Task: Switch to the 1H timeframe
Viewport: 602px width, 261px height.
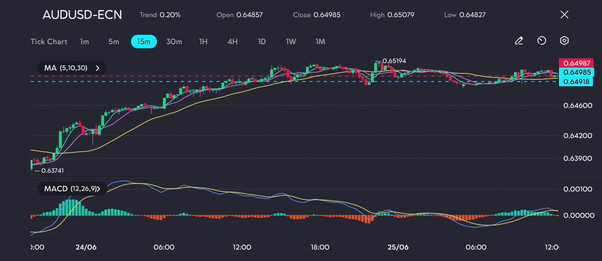Action: (x=203, y=42)
